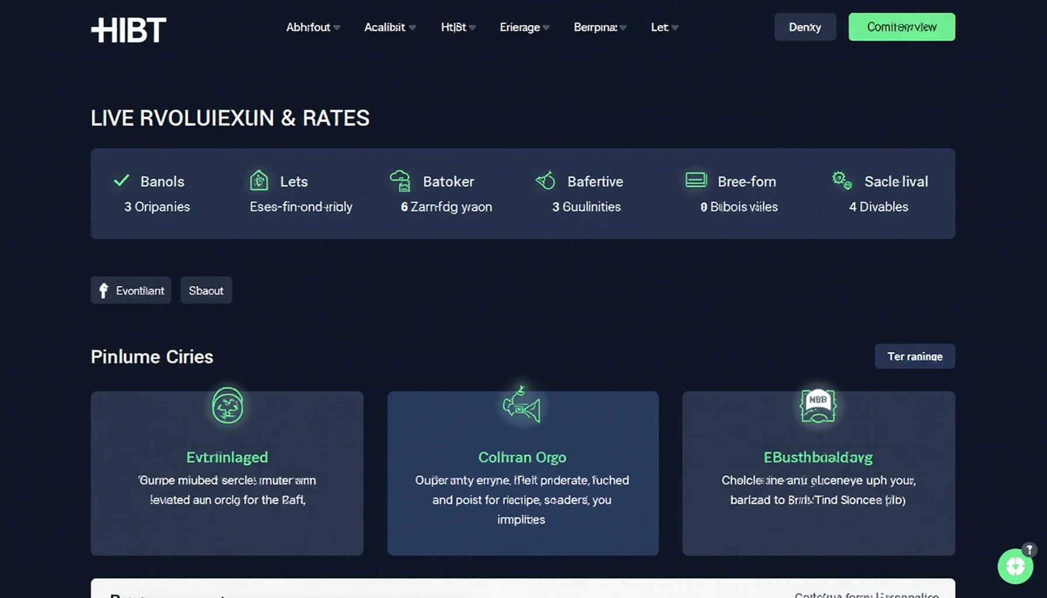Click the HIBT logo
1047x598 pixels.
[x=129, y=30]
